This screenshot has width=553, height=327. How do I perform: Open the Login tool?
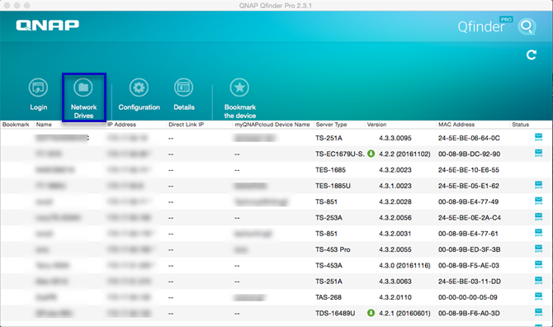pos(38,94)
